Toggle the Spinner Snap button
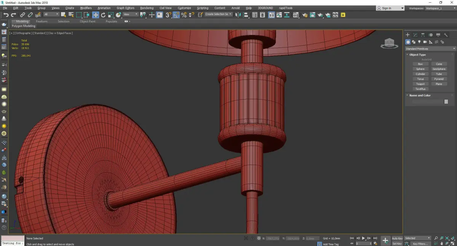The image size is (457, 246). (192, 15)
